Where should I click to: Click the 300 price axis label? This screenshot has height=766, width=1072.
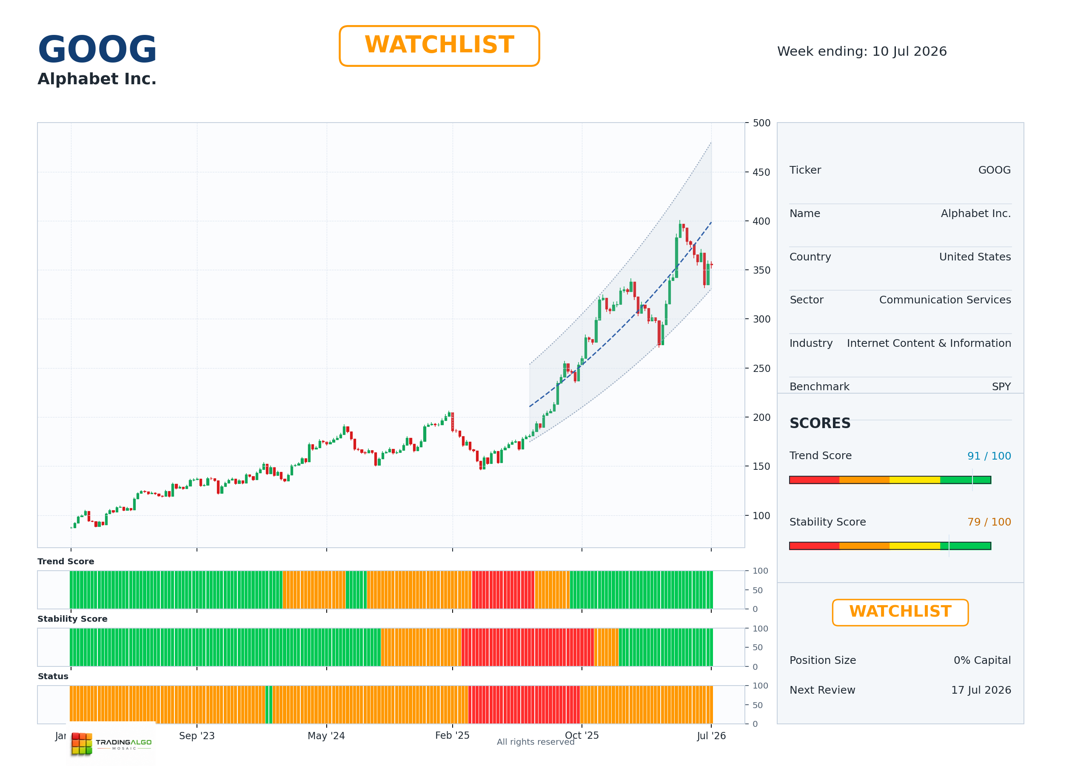pyautogui.click(x=761, y=319)
